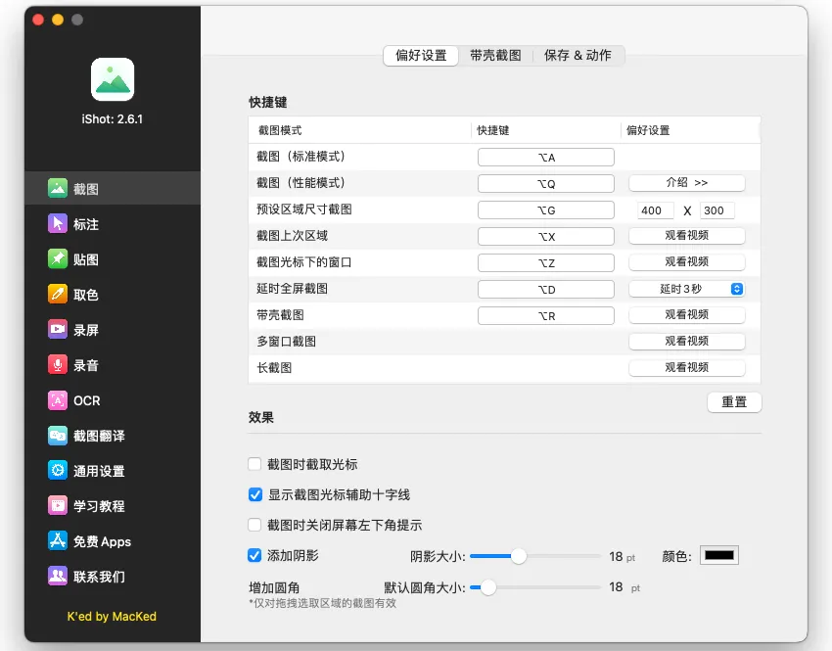Select the 录音 audio recording icon
Image resolution: width=832 pixels, height=651 pixels.
click(x=58, y=365)
